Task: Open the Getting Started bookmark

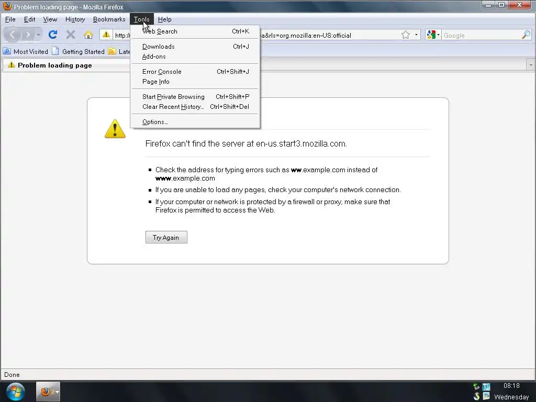Action: [79, 51]
